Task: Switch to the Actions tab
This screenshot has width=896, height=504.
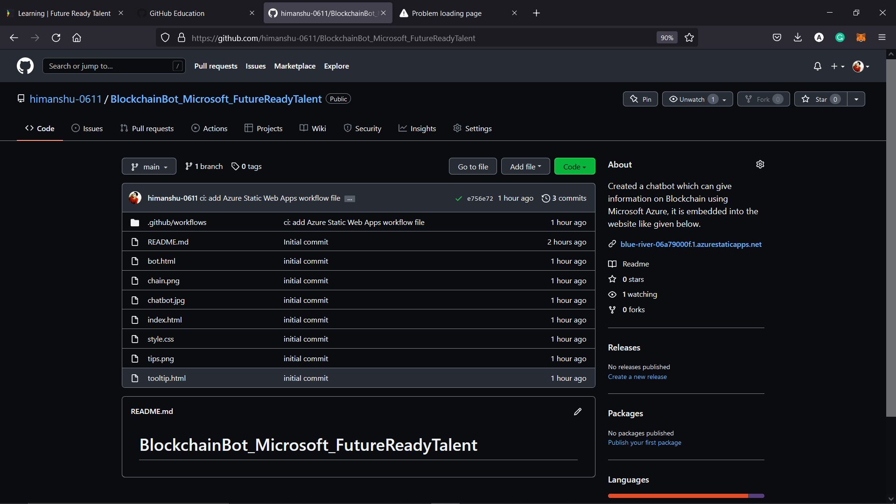Action: [210, 128]
